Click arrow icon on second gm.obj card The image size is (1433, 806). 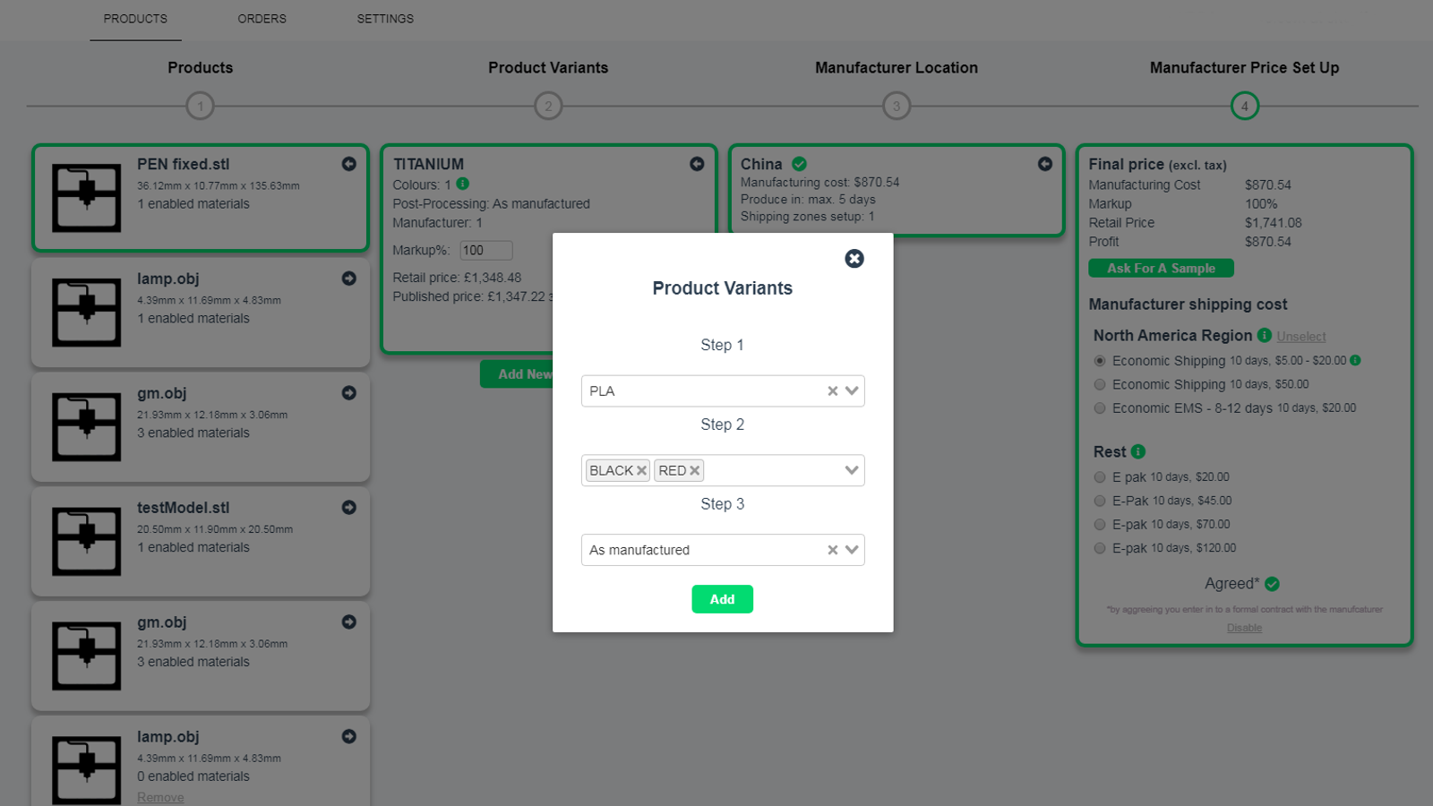point(349,622)
